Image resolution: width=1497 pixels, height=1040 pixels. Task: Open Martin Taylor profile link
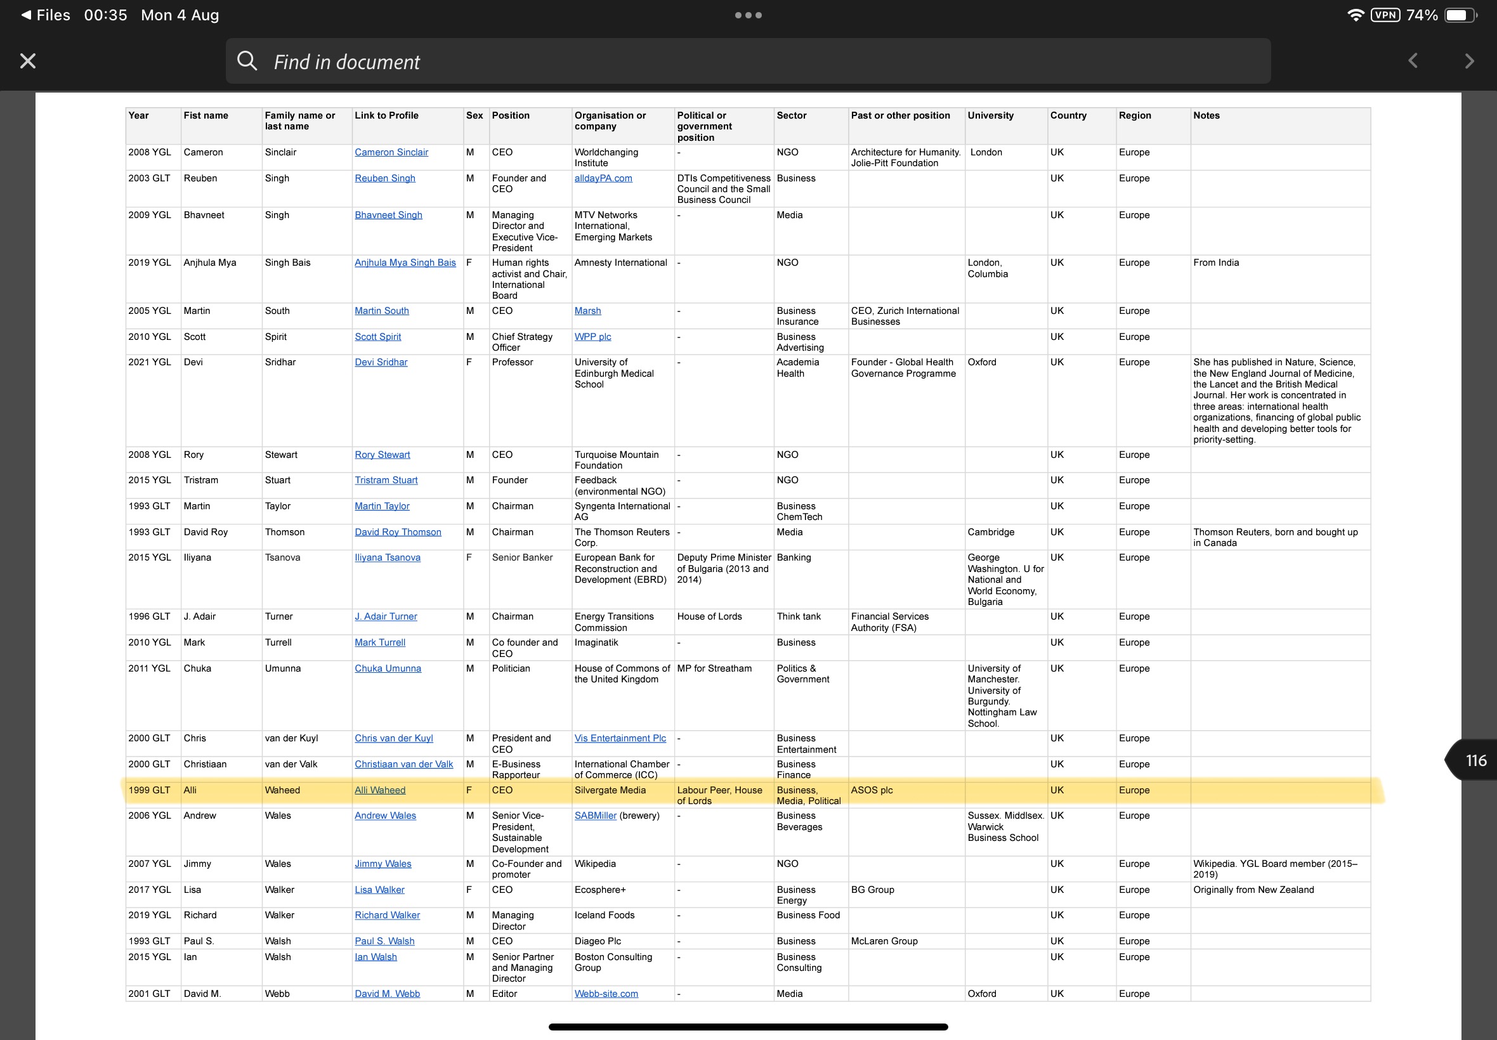pos(382,506)
